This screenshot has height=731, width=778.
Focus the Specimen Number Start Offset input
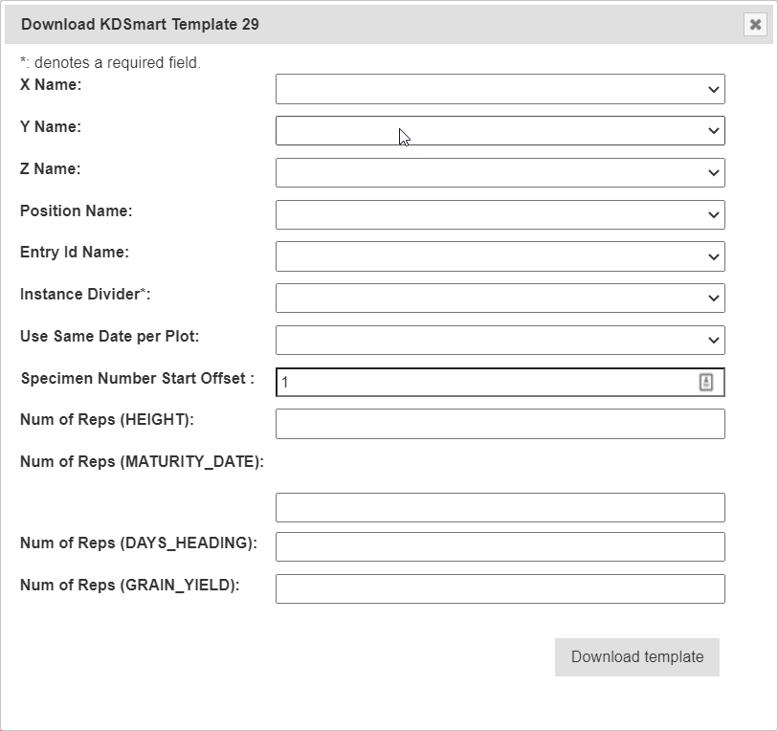click(x=483, y=383)
